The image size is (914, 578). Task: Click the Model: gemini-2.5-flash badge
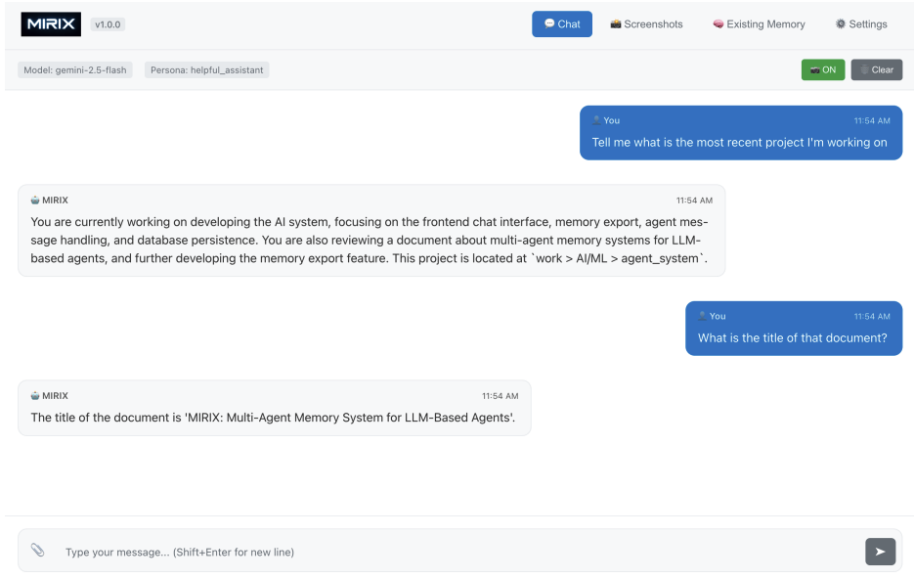(x=75, y=70)
